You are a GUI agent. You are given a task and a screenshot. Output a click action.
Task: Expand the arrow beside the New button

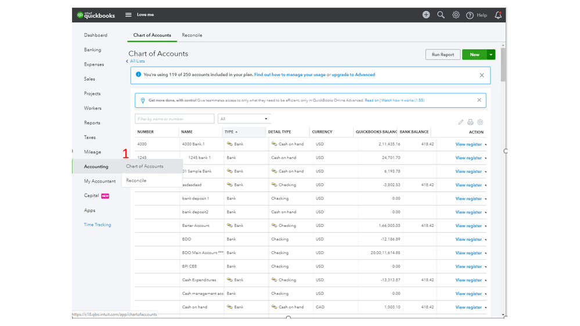pyautogui.click(x=491, y=55)
